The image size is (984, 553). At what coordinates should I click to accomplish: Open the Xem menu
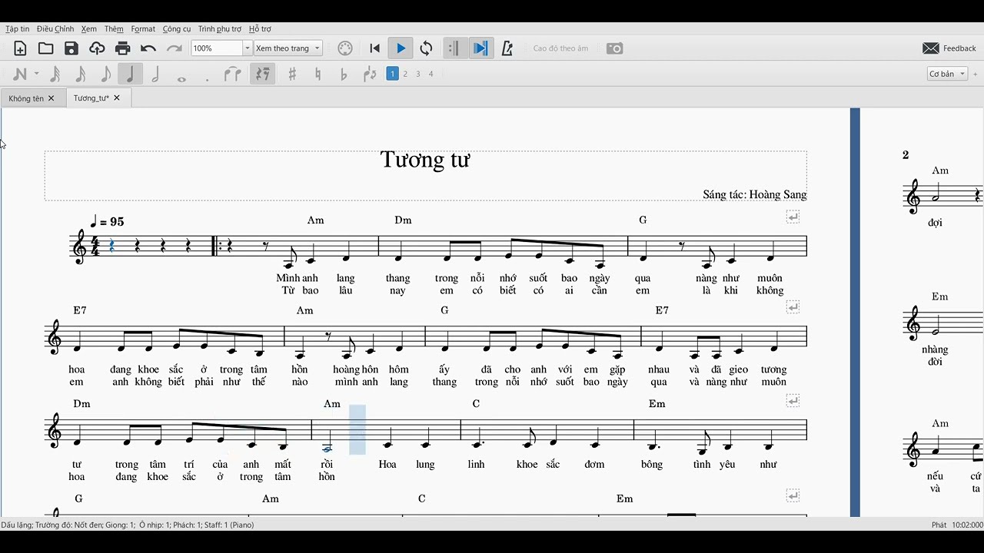tap(88, 29)
